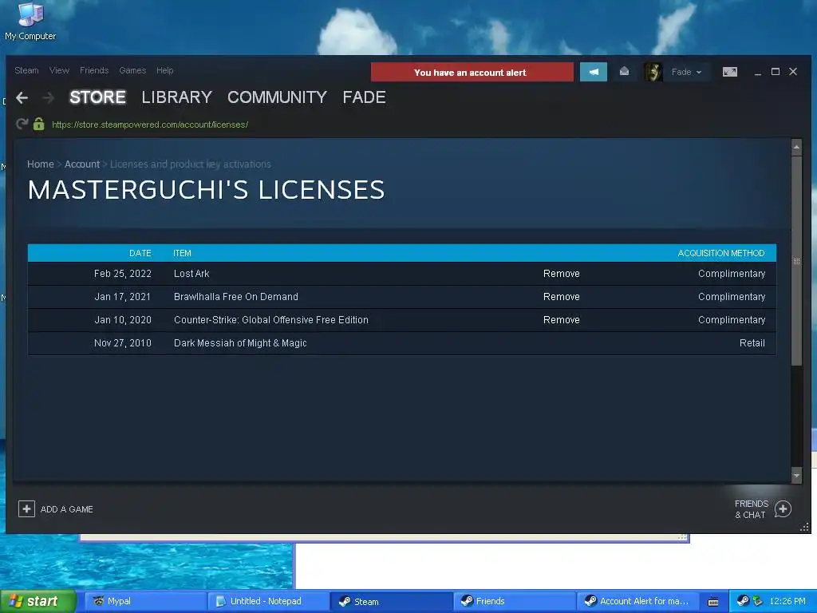Click the Nov 27, 2010 date cell
Viewport: 817px width, 613px height.
[x=122, y=343]
